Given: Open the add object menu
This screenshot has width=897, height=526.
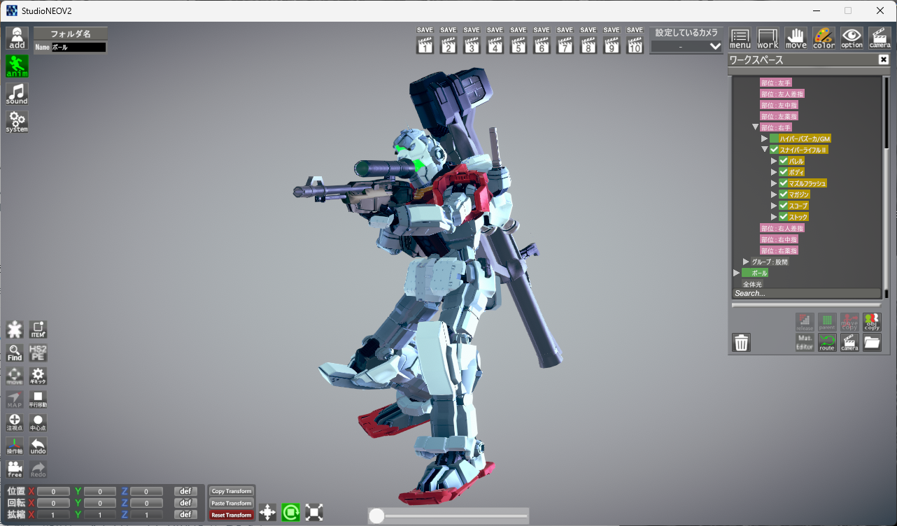Looking at the screenshot, I should (17, 38).
